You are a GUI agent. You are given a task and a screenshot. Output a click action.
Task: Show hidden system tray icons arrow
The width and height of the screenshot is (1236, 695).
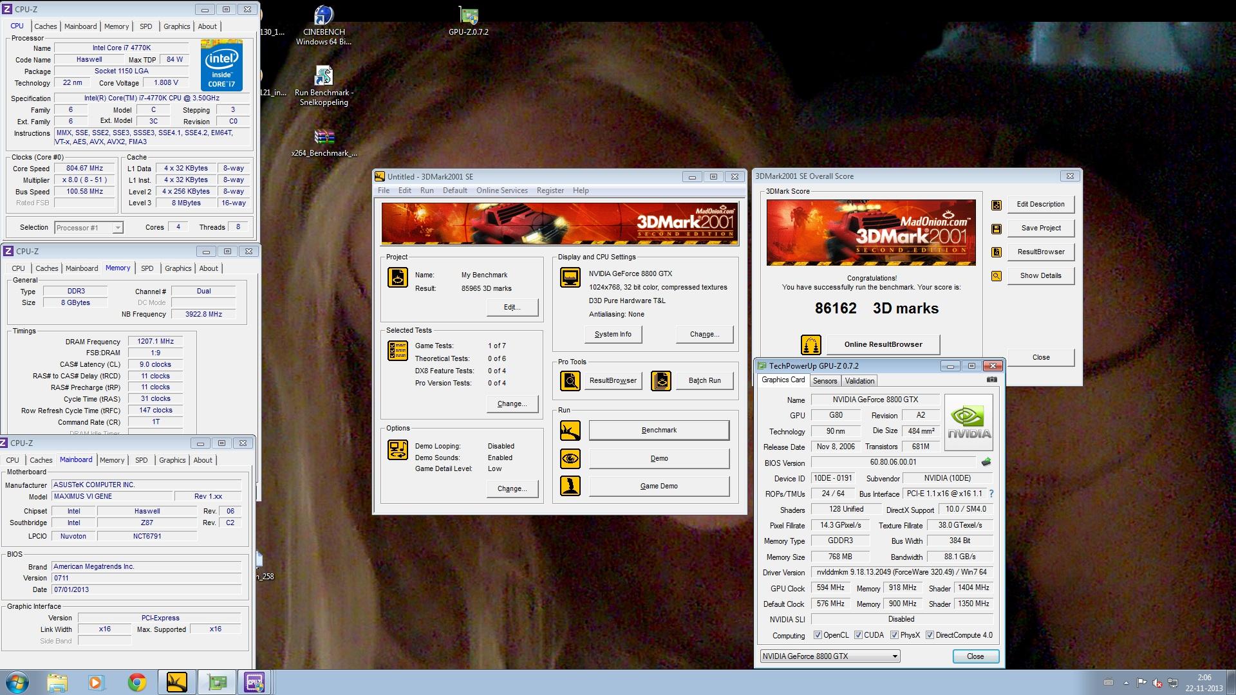pos(1126,683)
